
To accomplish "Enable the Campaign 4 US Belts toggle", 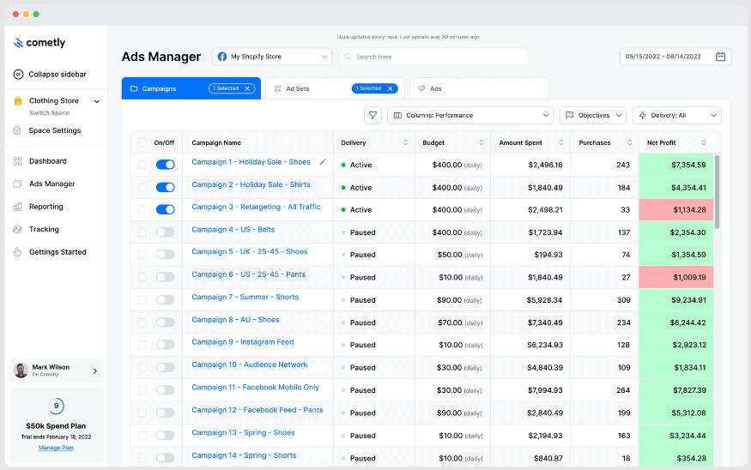I will [166, 232].
